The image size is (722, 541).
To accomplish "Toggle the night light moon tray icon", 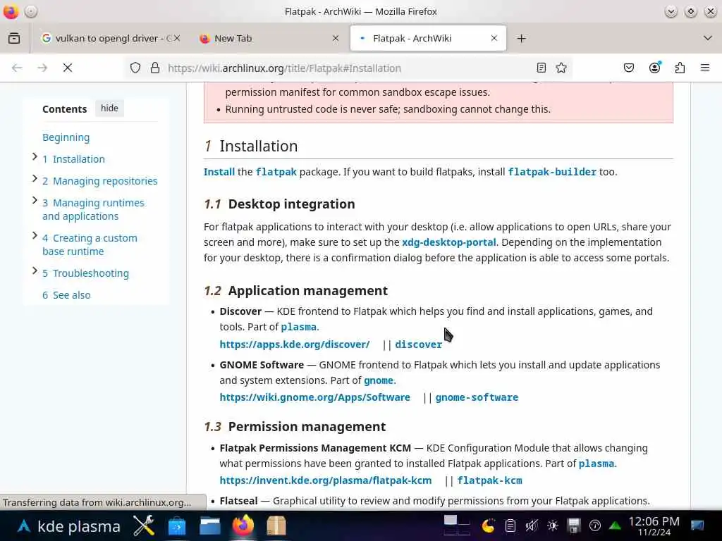I will 488,526.
